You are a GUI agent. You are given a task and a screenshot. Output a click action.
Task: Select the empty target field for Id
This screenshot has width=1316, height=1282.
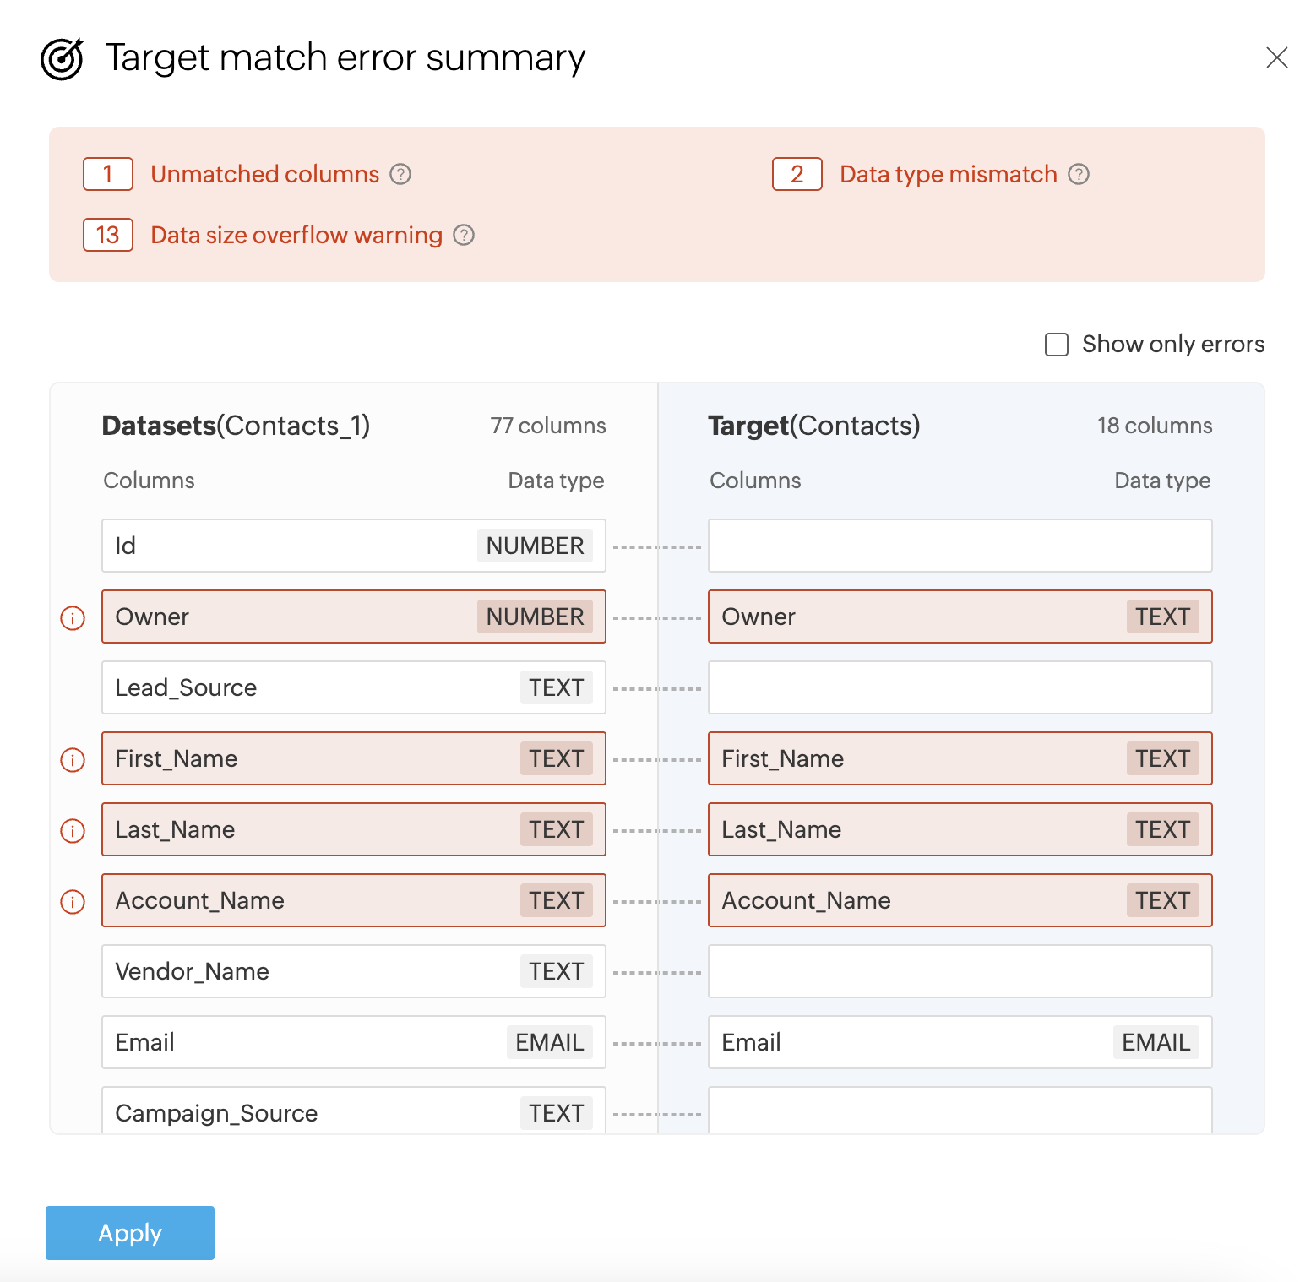[x=960, y=546]
